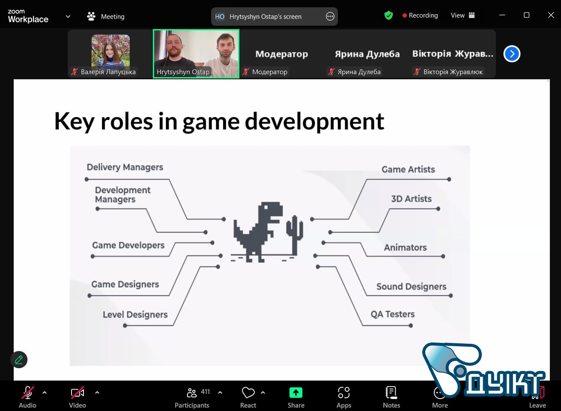561x411 pixels.
Task: Start camera with Video button
Action: click(78, 397)
